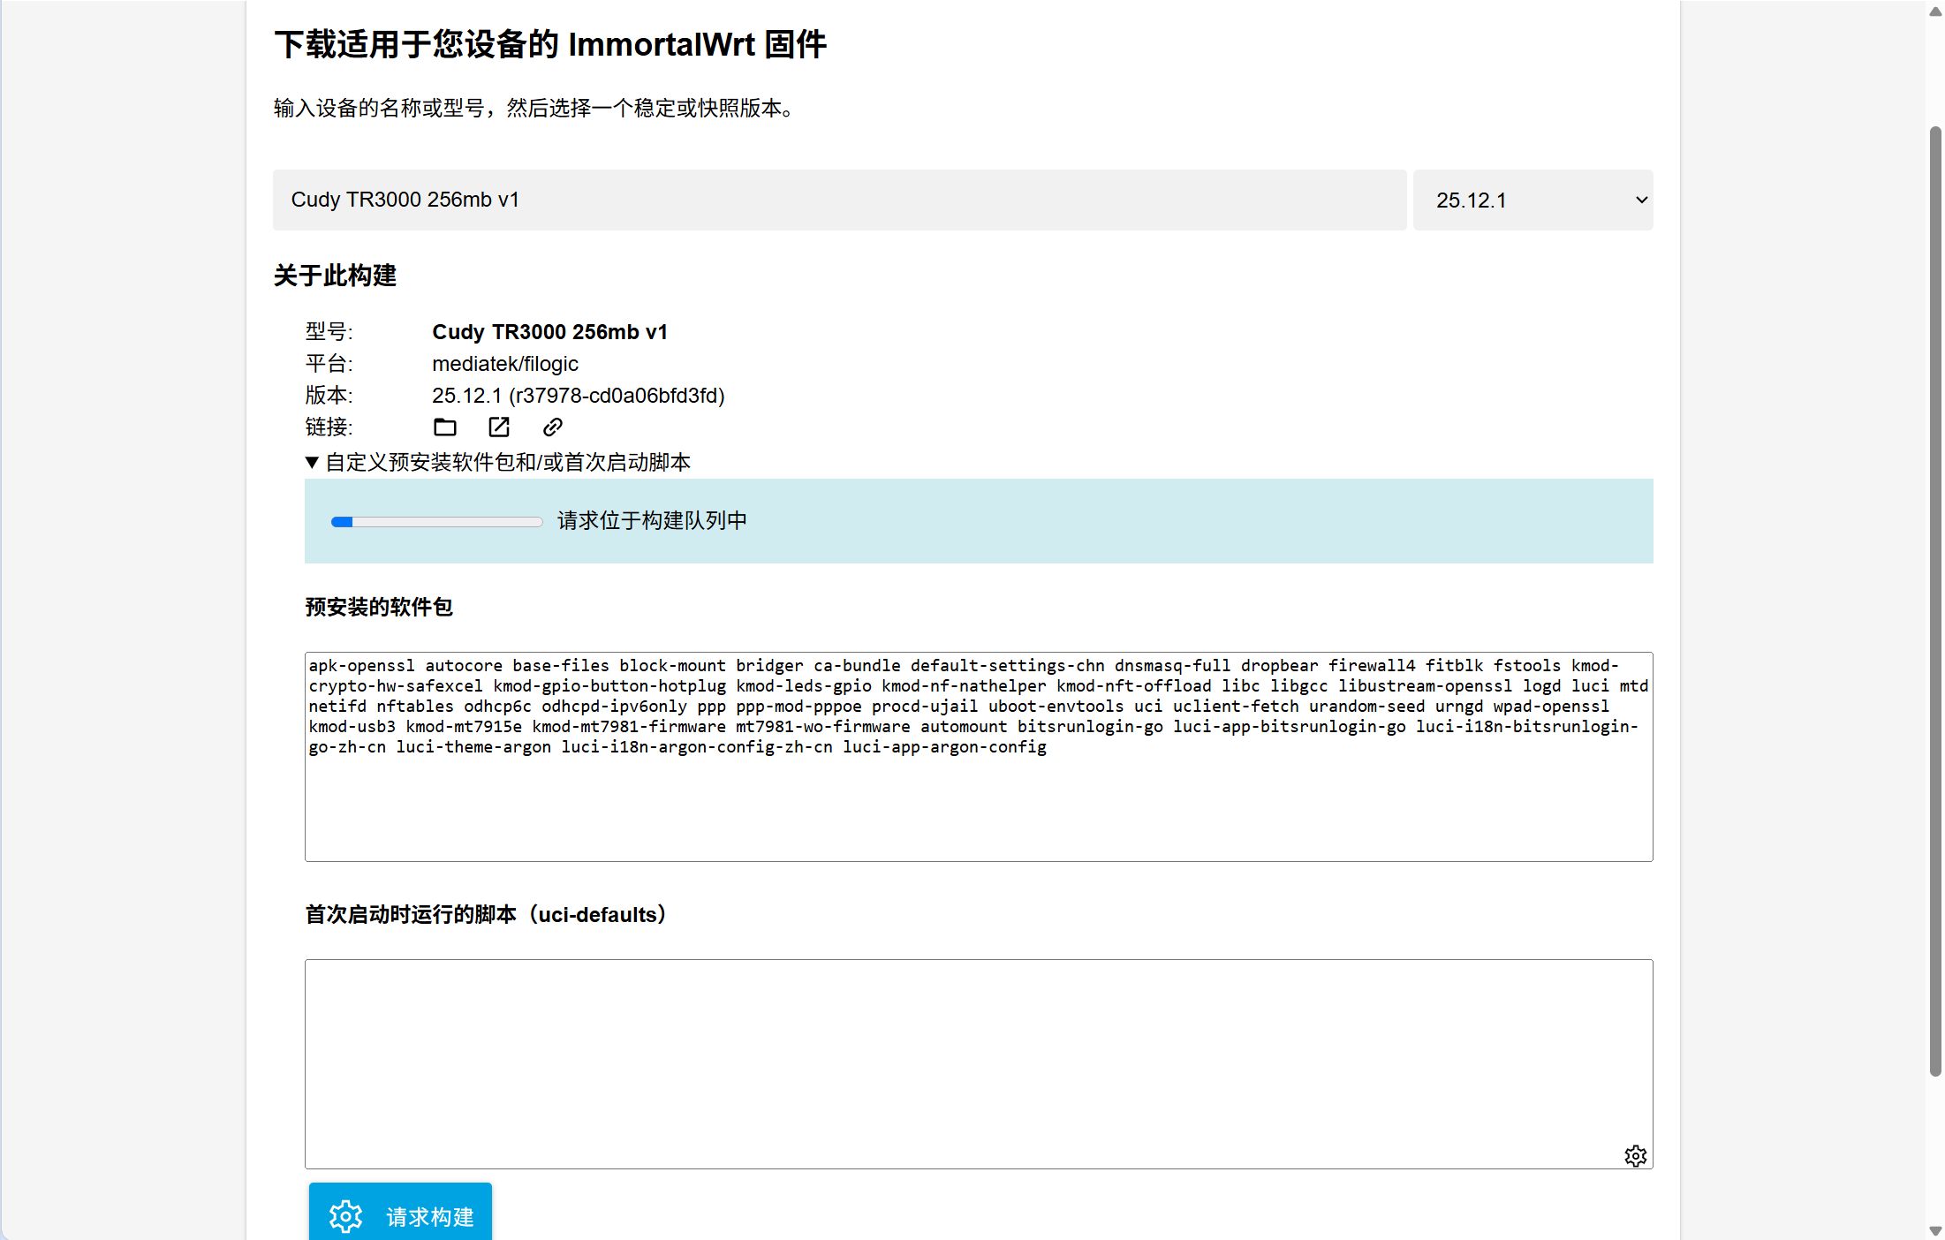Click the device name search field
Viewport: 1945px width, 1240px height.
[x=839, y=200]
